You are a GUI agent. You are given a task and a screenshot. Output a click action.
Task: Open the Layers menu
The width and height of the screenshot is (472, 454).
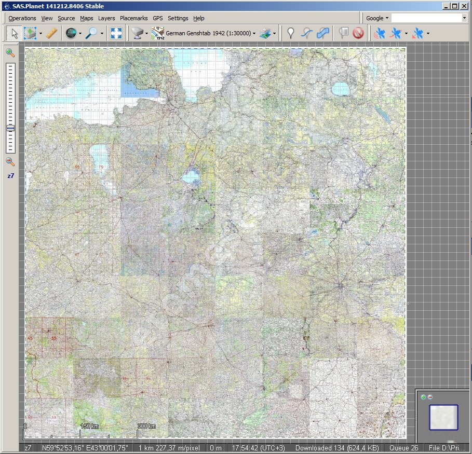click(106, 18)
